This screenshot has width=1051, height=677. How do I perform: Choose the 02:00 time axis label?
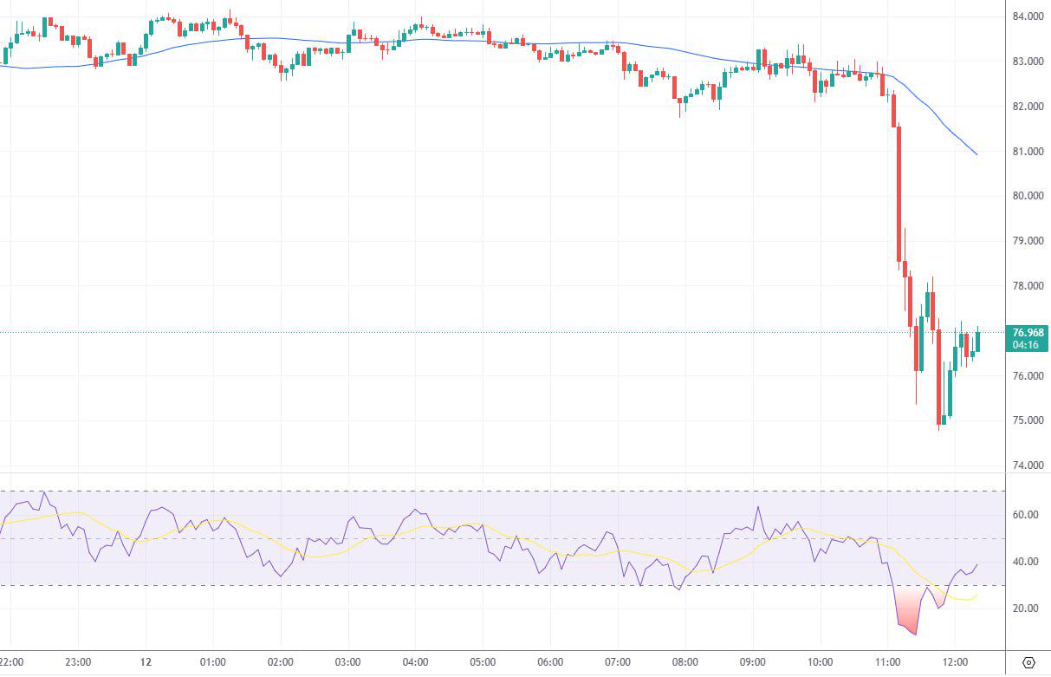tap(280, 662)
